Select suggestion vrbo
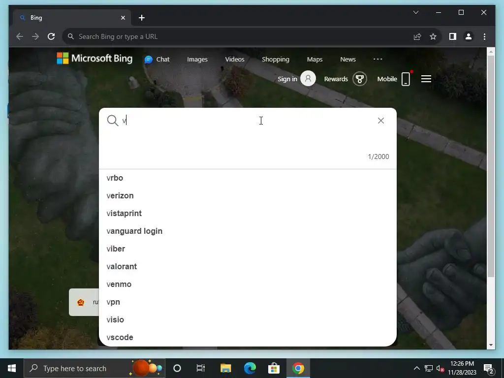The height and width of the screenshot is (378, 504). (x=248, y=178)
